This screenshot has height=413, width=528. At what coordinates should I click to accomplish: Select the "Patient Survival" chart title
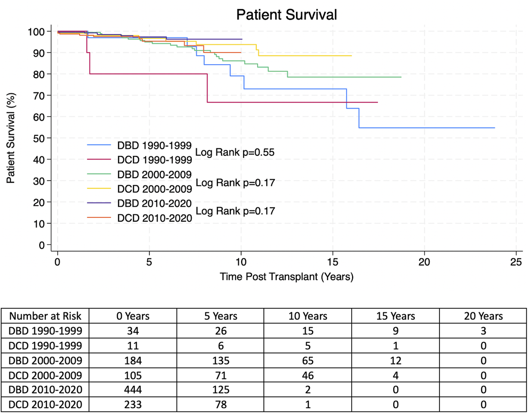pos(286,15)
